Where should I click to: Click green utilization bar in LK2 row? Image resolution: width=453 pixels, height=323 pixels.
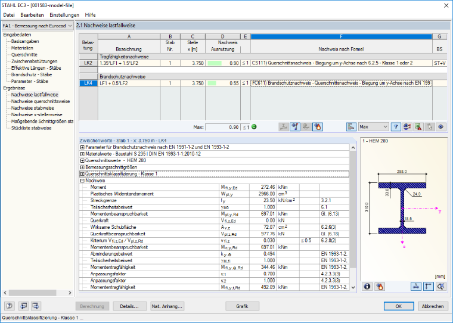click(x=215, y=63)
